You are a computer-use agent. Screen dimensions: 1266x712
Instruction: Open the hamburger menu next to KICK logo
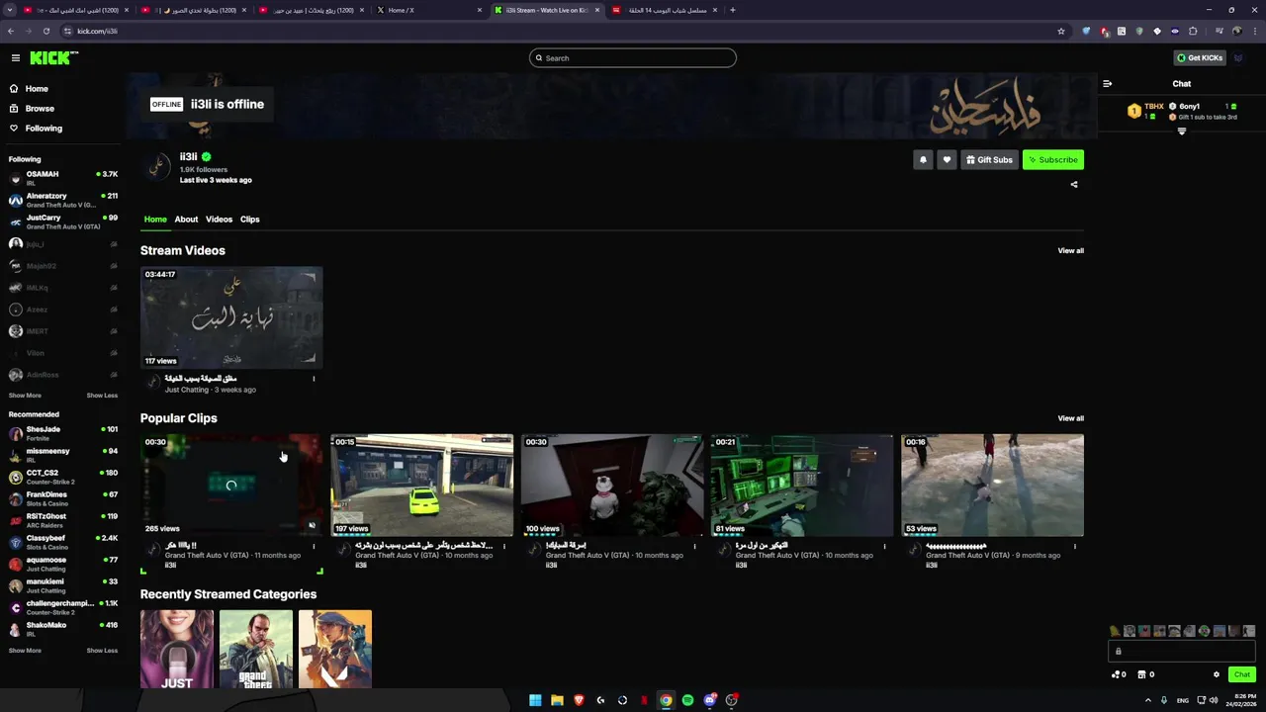(x=15, y=58)
